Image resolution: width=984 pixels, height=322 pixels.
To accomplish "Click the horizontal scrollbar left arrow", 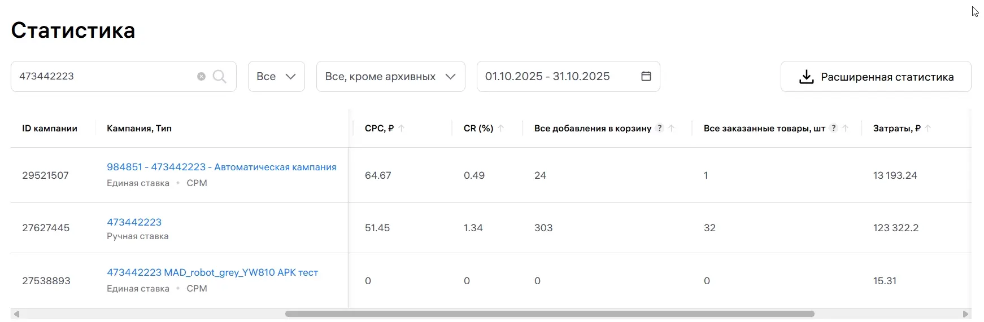I will 16,314.
